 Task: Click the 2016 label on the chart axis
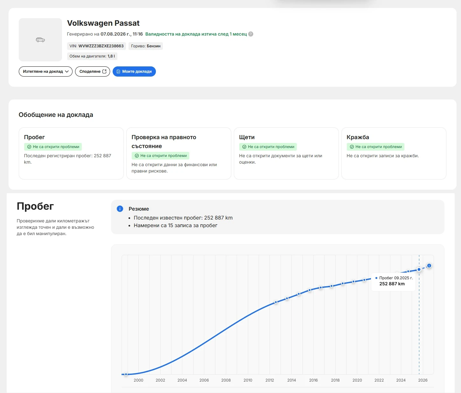[313, 380]
